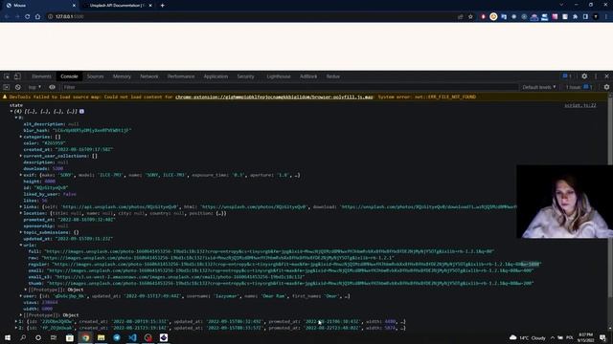The height and width of the screenshot is (344, 613).
Task: Open File Explorer from the taskbar
Action: point(102,337)
